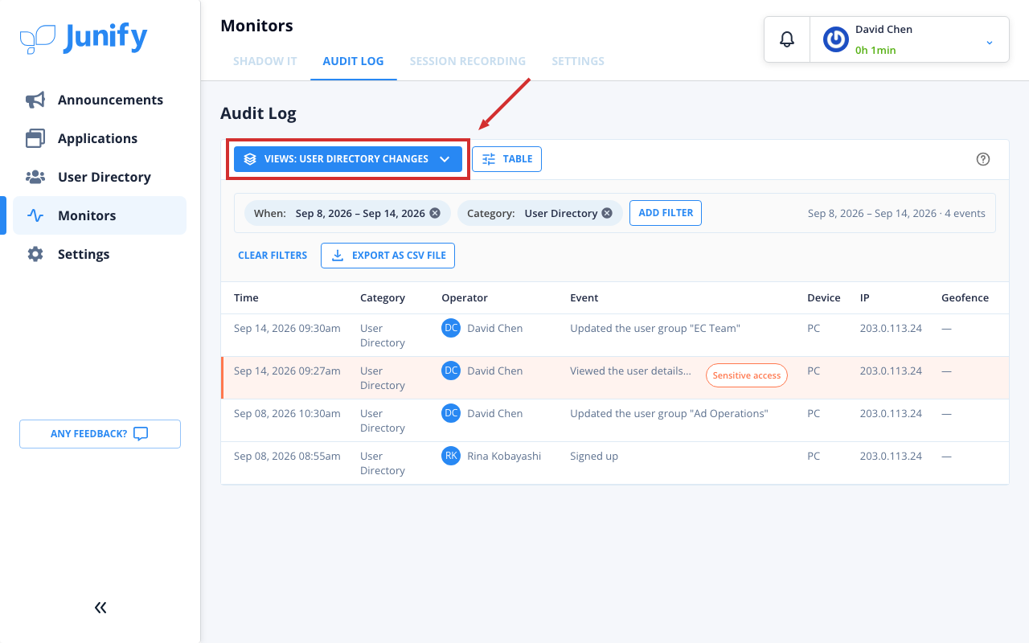Click the help question mark icon
The width and height of the screenshot is (1029, 643).
[x=982, y=159]
